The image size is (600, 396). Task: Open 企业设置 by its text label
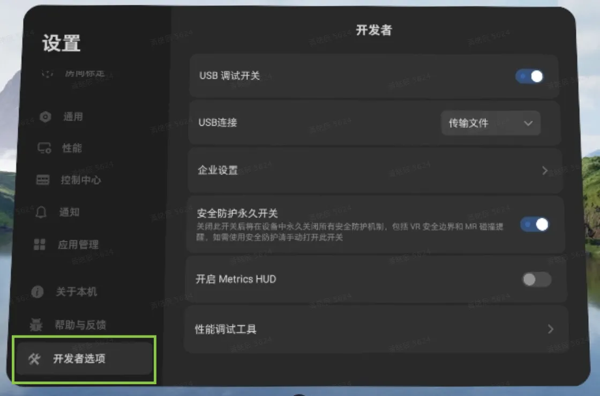coord(217,171)
